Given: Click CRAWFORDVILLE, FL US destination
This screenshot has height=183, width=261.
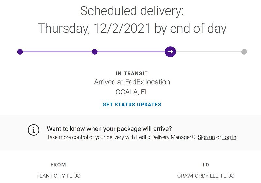Looking at the screenshot, I should pyautogui.click(x=206, y=176).
